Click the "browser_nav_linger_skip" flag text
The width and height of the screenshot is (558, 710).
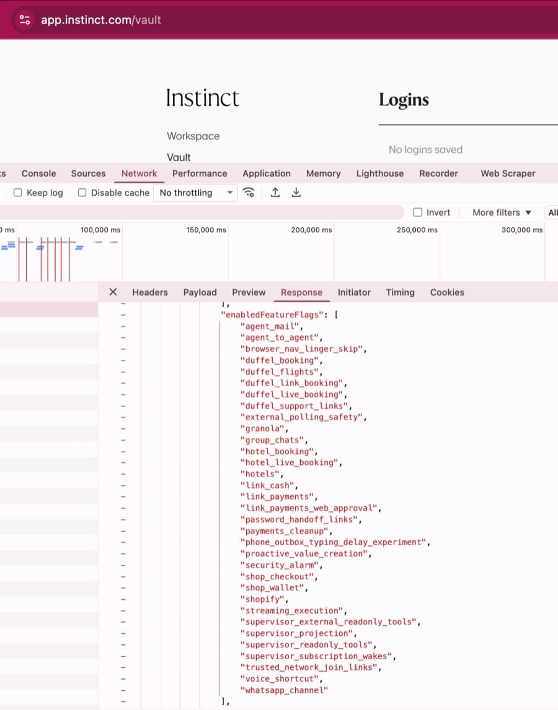(x=301, y=349)
